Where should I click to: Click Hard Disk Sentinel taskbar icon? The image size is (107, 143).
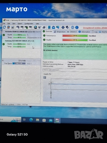pyautogui.click(x=57, y=121)
